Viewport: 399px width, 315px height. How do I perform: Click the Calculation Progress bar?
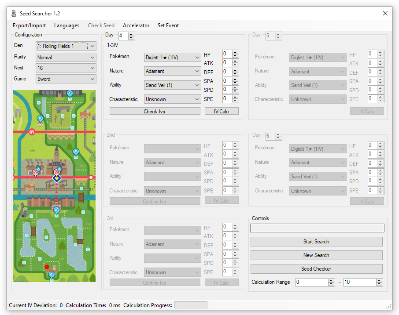coord(191,305)
